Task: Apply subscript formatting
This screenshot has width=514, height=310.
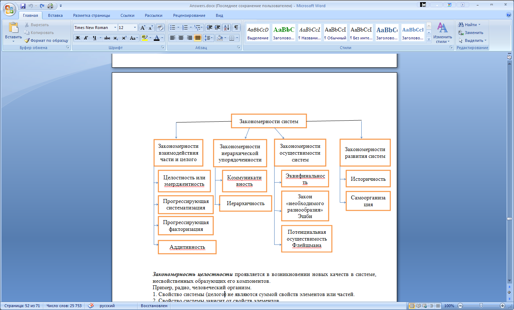Action: click(115, 38)
